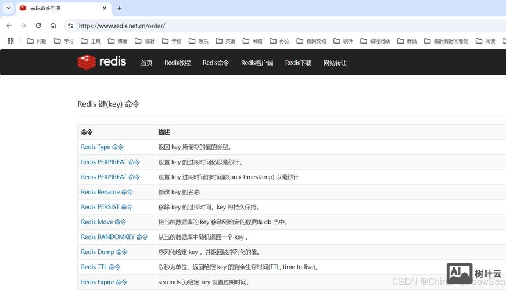
Task: Open the Redis Type 命令 link
Action: 102,147
